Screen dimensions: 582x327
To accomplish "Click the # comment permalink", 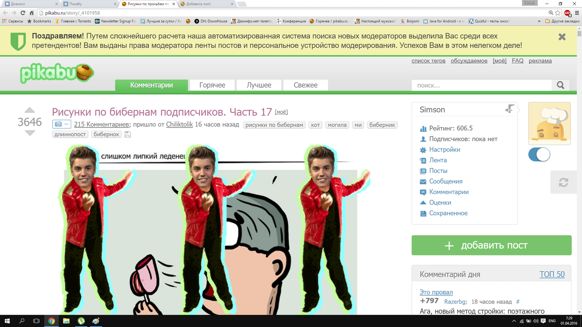I will [518, 302].
